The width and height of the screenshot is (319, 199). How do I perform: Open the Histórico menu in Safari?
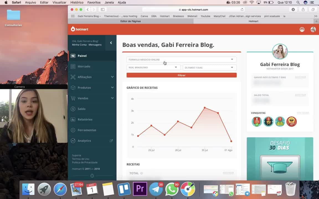click(77, 2)
